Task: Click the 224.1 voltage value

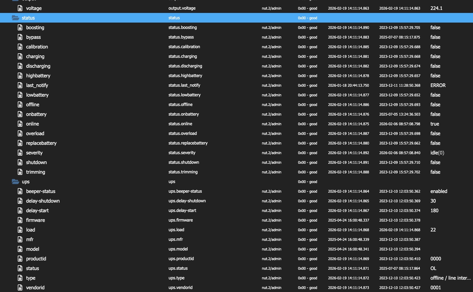Action: tap(436, 8)
